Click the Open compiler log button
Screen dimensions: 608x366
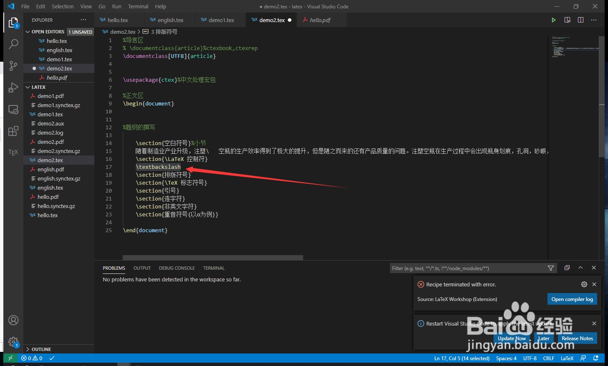point(572,299)
